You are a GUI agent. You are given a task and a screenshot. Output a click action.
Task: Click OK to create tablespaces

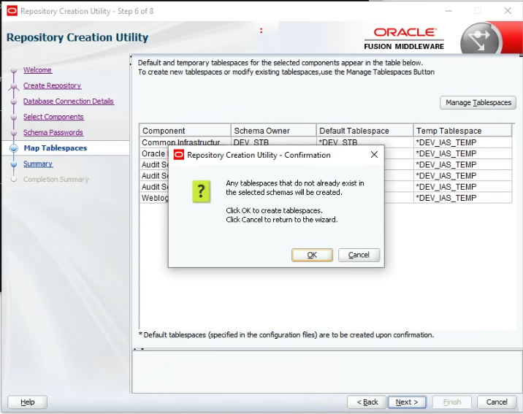coord(312,255)
